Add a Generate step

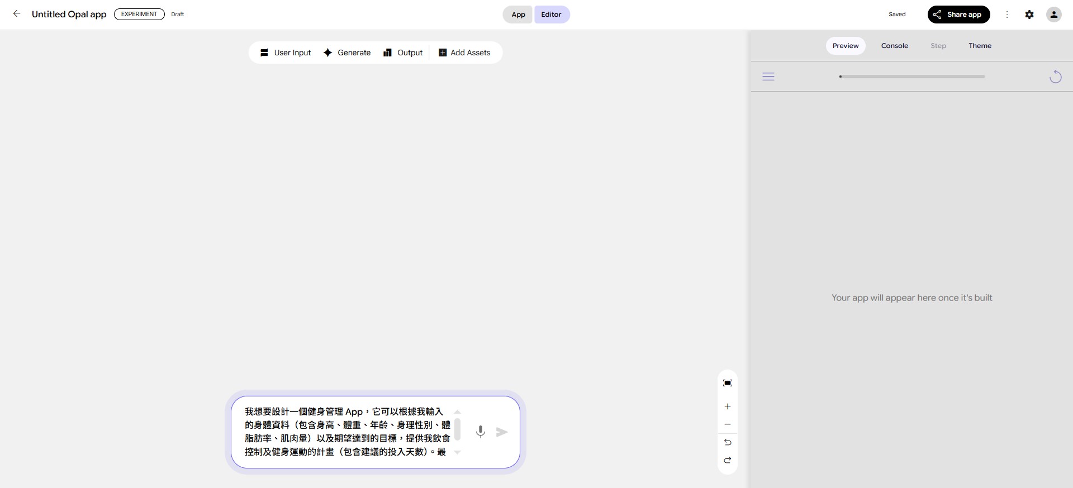[347, 52]
